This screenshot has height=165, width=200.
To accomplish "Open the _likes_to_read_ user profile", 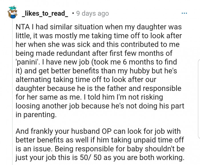I will [x=45, y=13].
